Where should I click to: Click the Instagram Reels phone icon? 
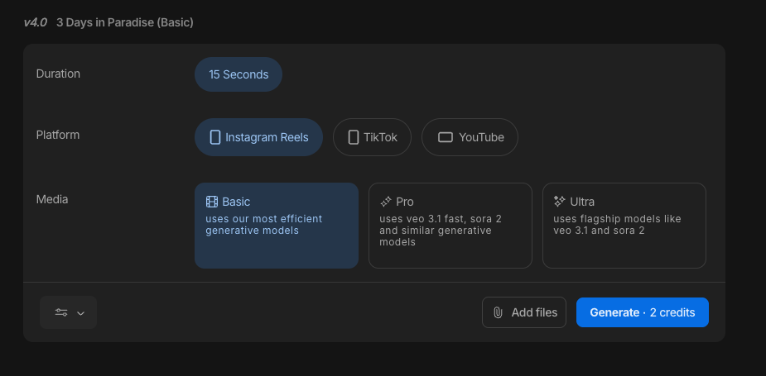point(215,137)
